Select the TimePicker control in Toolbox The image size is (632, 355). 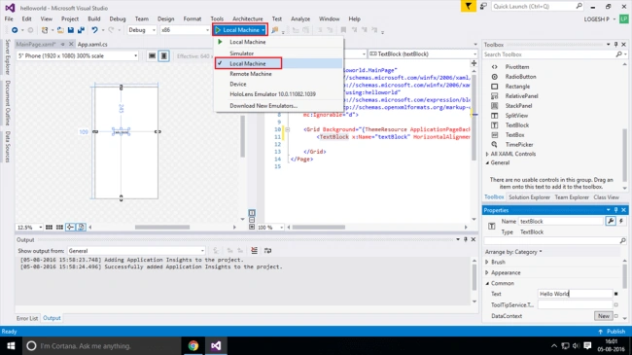pyautogui.click(x=519, y=144)
